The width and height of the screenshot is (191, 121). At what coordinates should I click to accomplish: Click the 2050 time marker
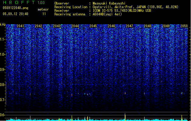[184, 26]
